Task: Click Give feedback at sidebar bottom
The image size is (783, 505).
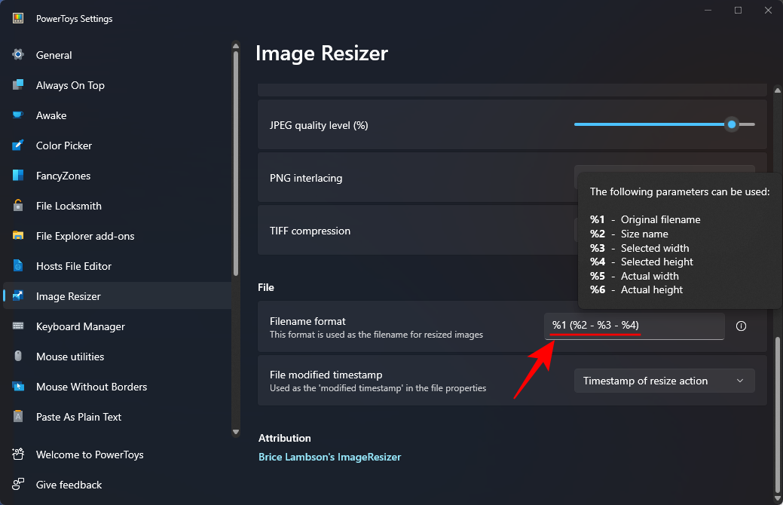Action: (x=69, y=485)
